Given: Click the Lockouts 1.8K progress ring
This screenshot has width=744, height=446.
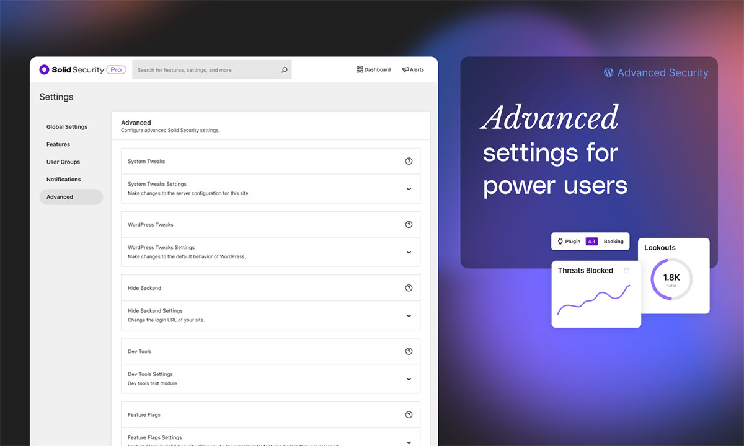Looking at the screenshot, I should (x=671, y=279).
